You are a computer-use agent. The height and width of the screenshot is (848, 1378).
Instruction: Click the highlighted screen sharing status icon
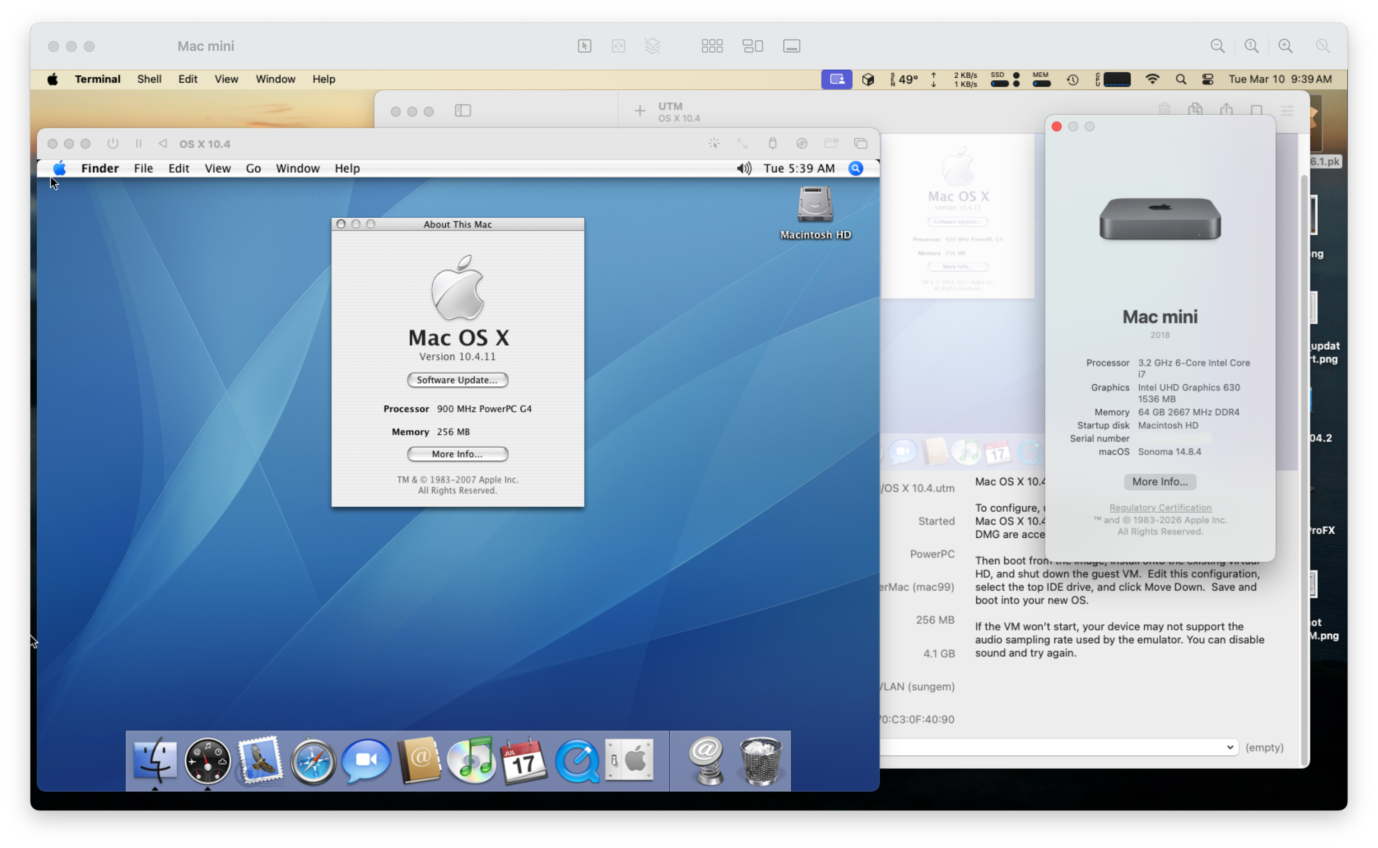click(x=836, y=79)
